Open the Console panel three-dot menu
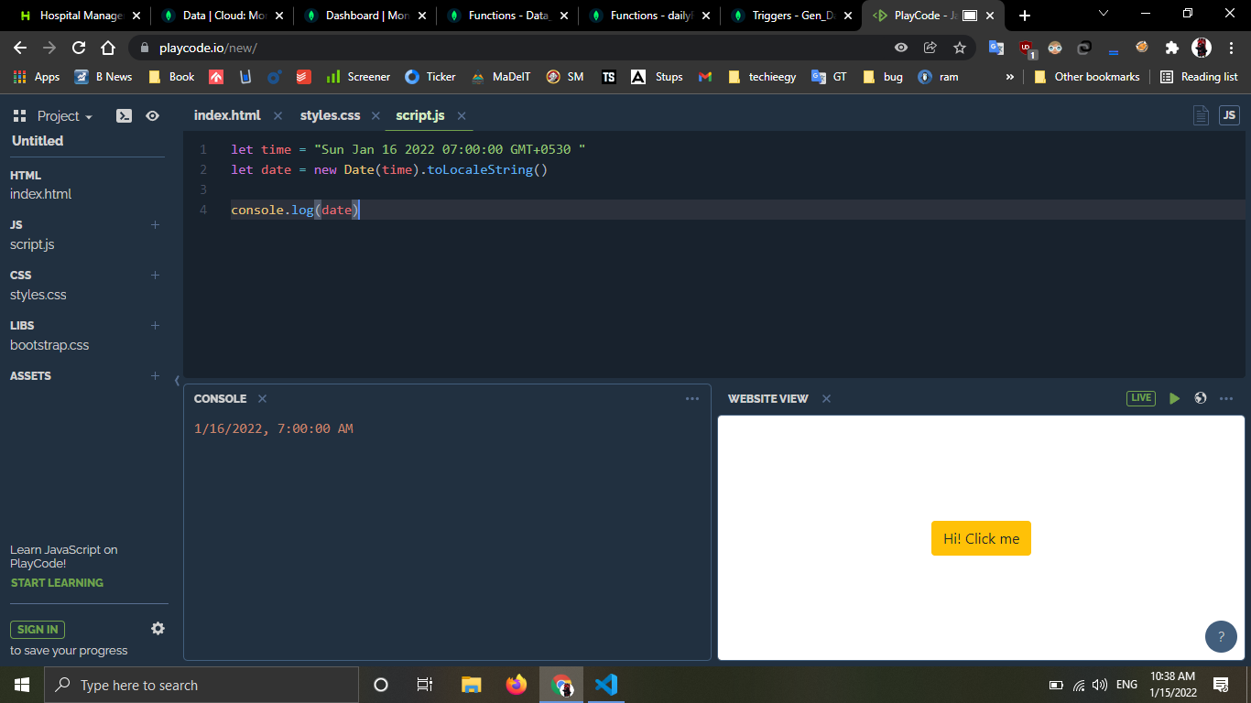The image size is (1251, 703). tap(692, 399)
